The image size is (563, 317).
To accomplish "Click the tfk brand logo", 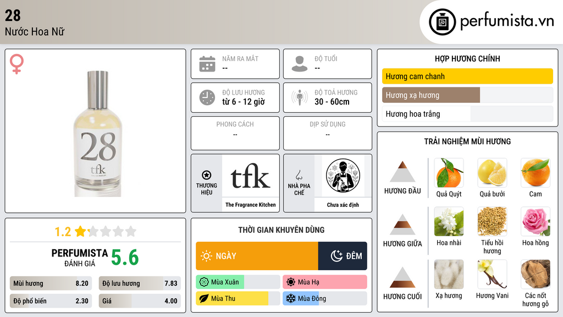I will click(x=250, y=176).
